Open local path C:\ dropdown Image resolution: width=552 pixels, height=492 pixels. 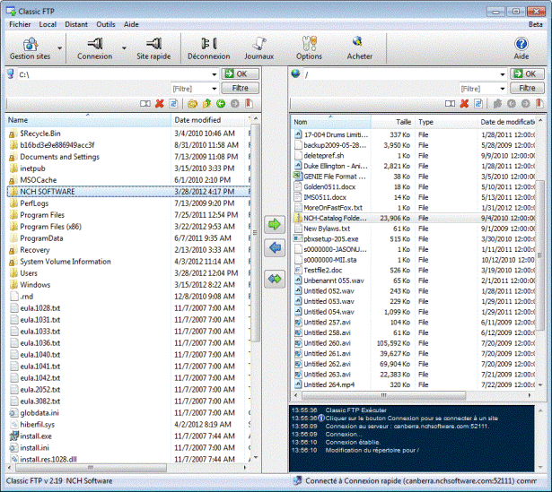[214, 74]
